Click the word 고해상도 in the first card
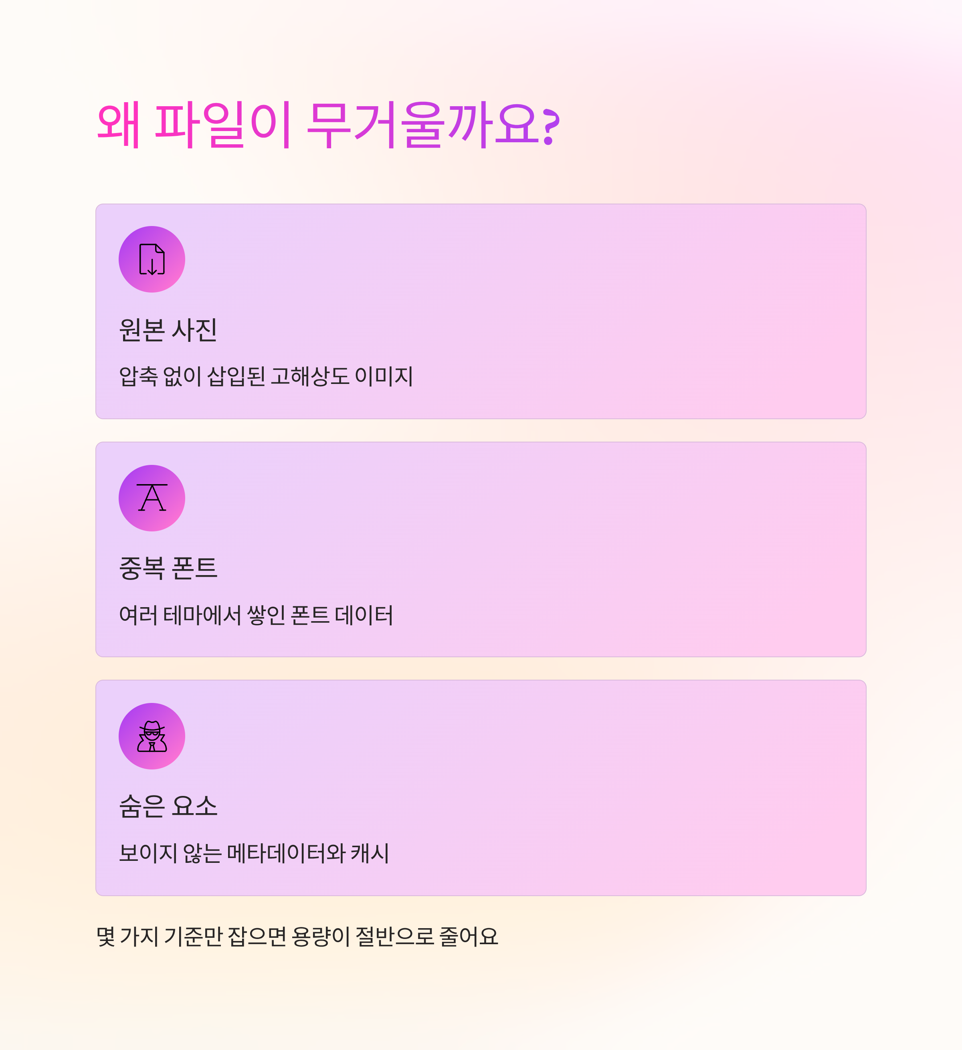 [309, 376]
